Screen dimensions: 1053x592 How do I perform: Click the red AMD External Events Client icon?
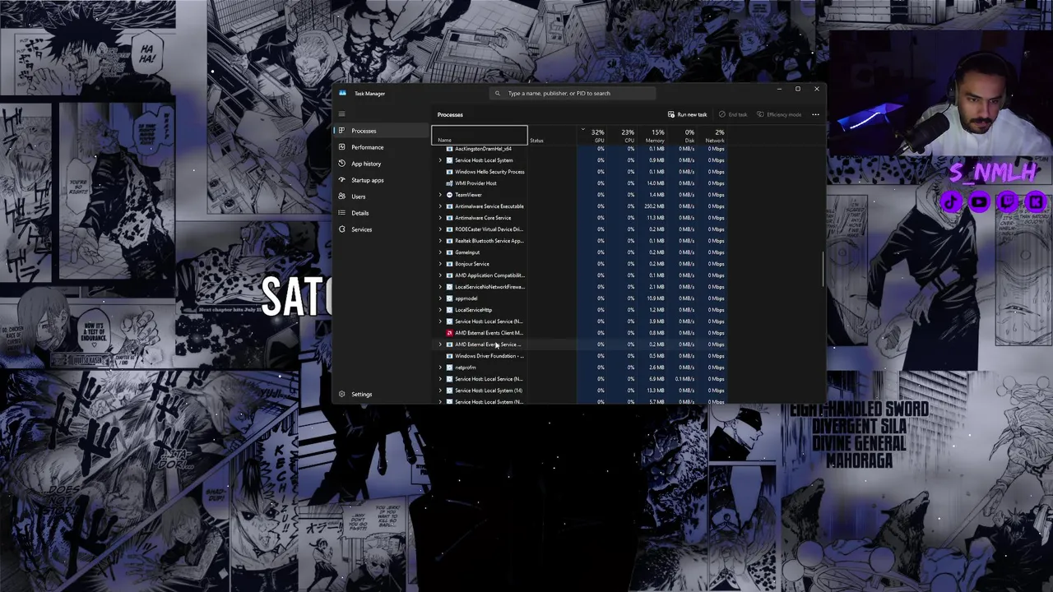click(449, 333)
